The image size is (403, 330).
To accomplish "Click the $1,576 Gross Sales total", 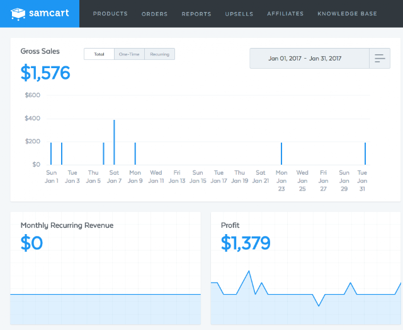I will (45, 73).
